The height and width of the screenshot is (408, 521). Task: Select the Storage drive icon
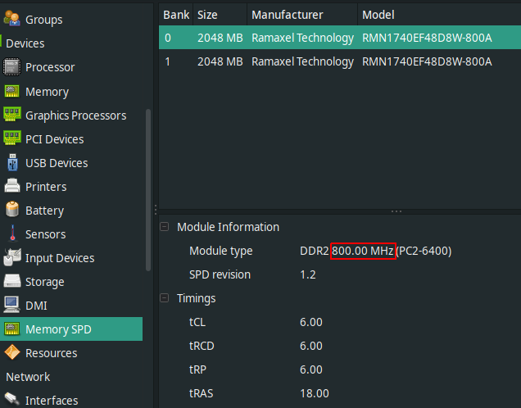12,281
